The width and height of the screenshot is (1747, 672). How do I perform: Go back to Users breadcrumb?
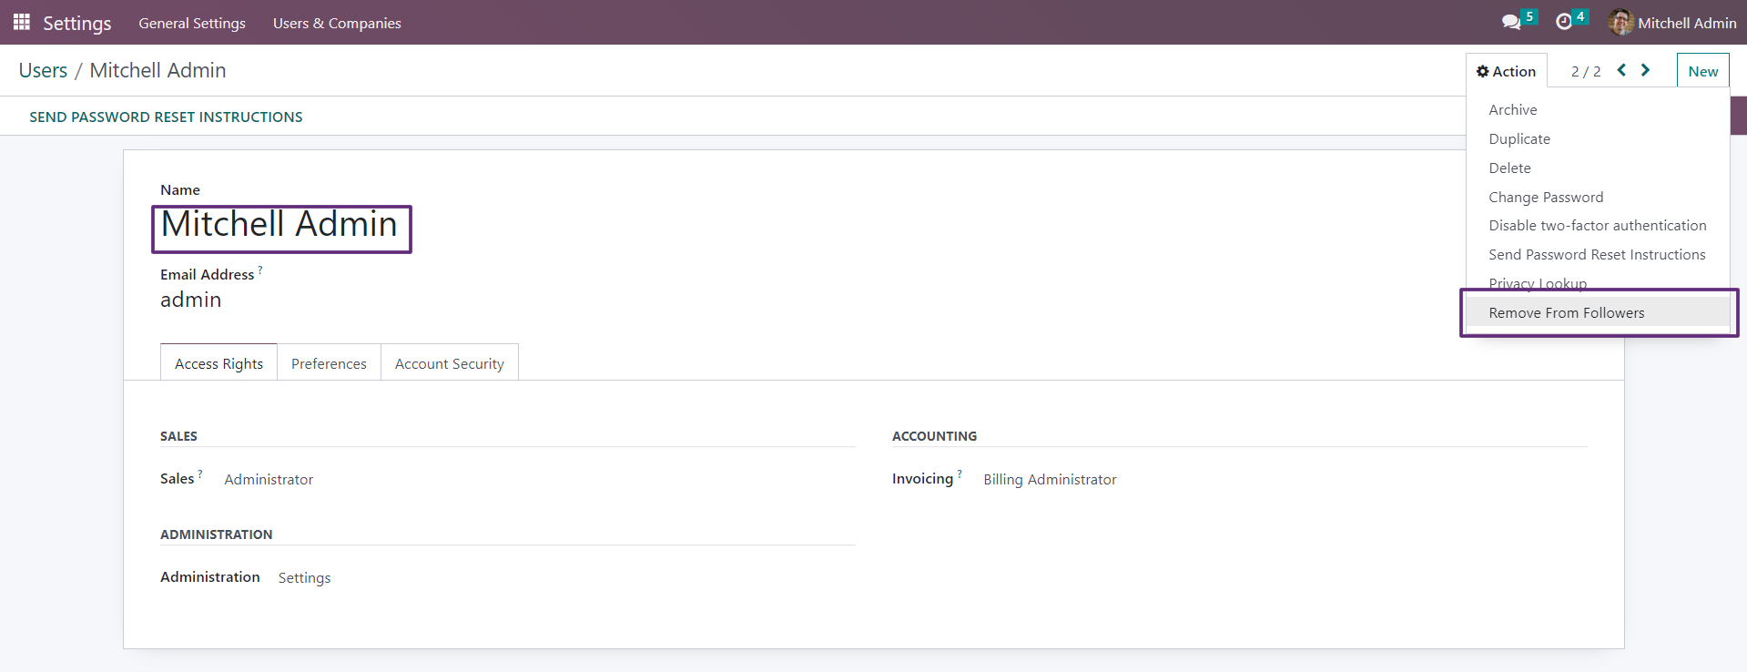(43, 70)
